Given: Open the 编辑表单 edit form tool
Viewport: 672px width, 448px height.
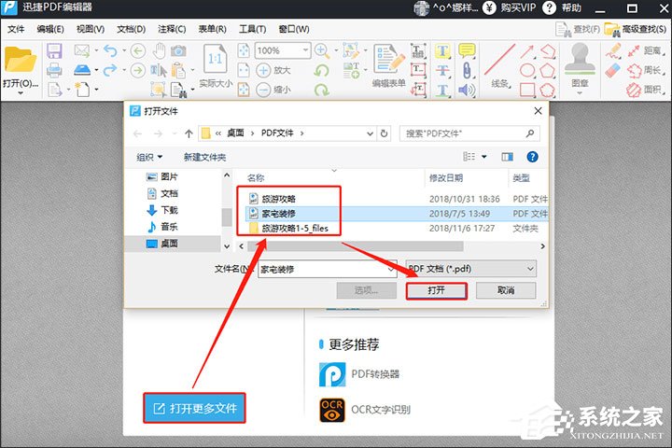Looking at the screenshot, I should click(x=388, y=65).
